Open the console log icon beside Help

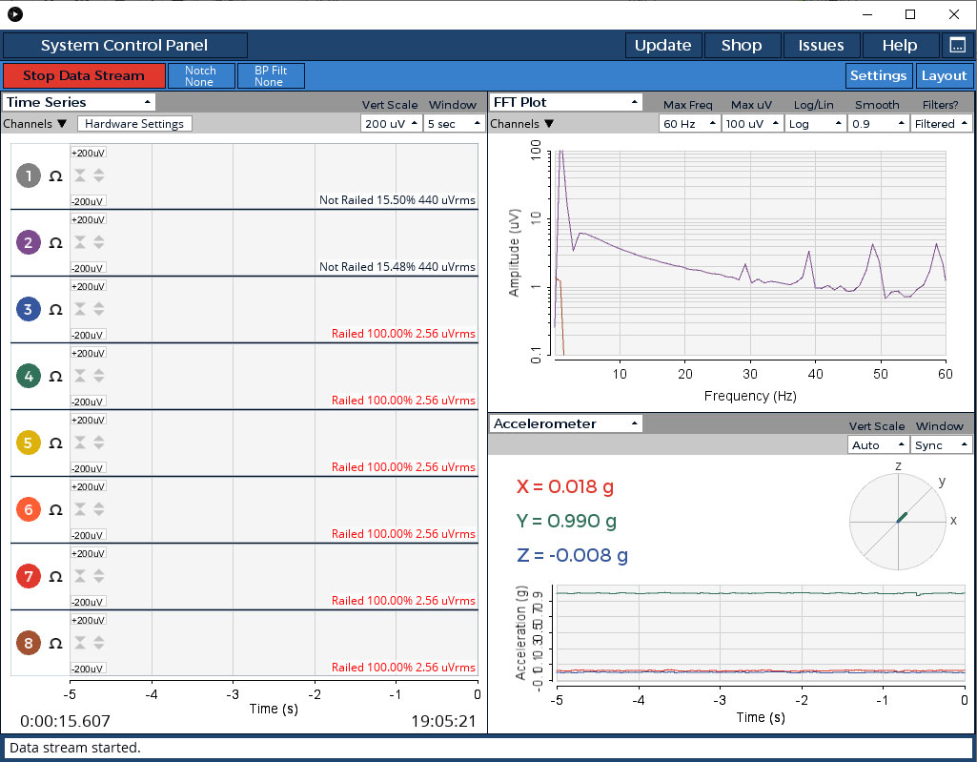[956, 45]
